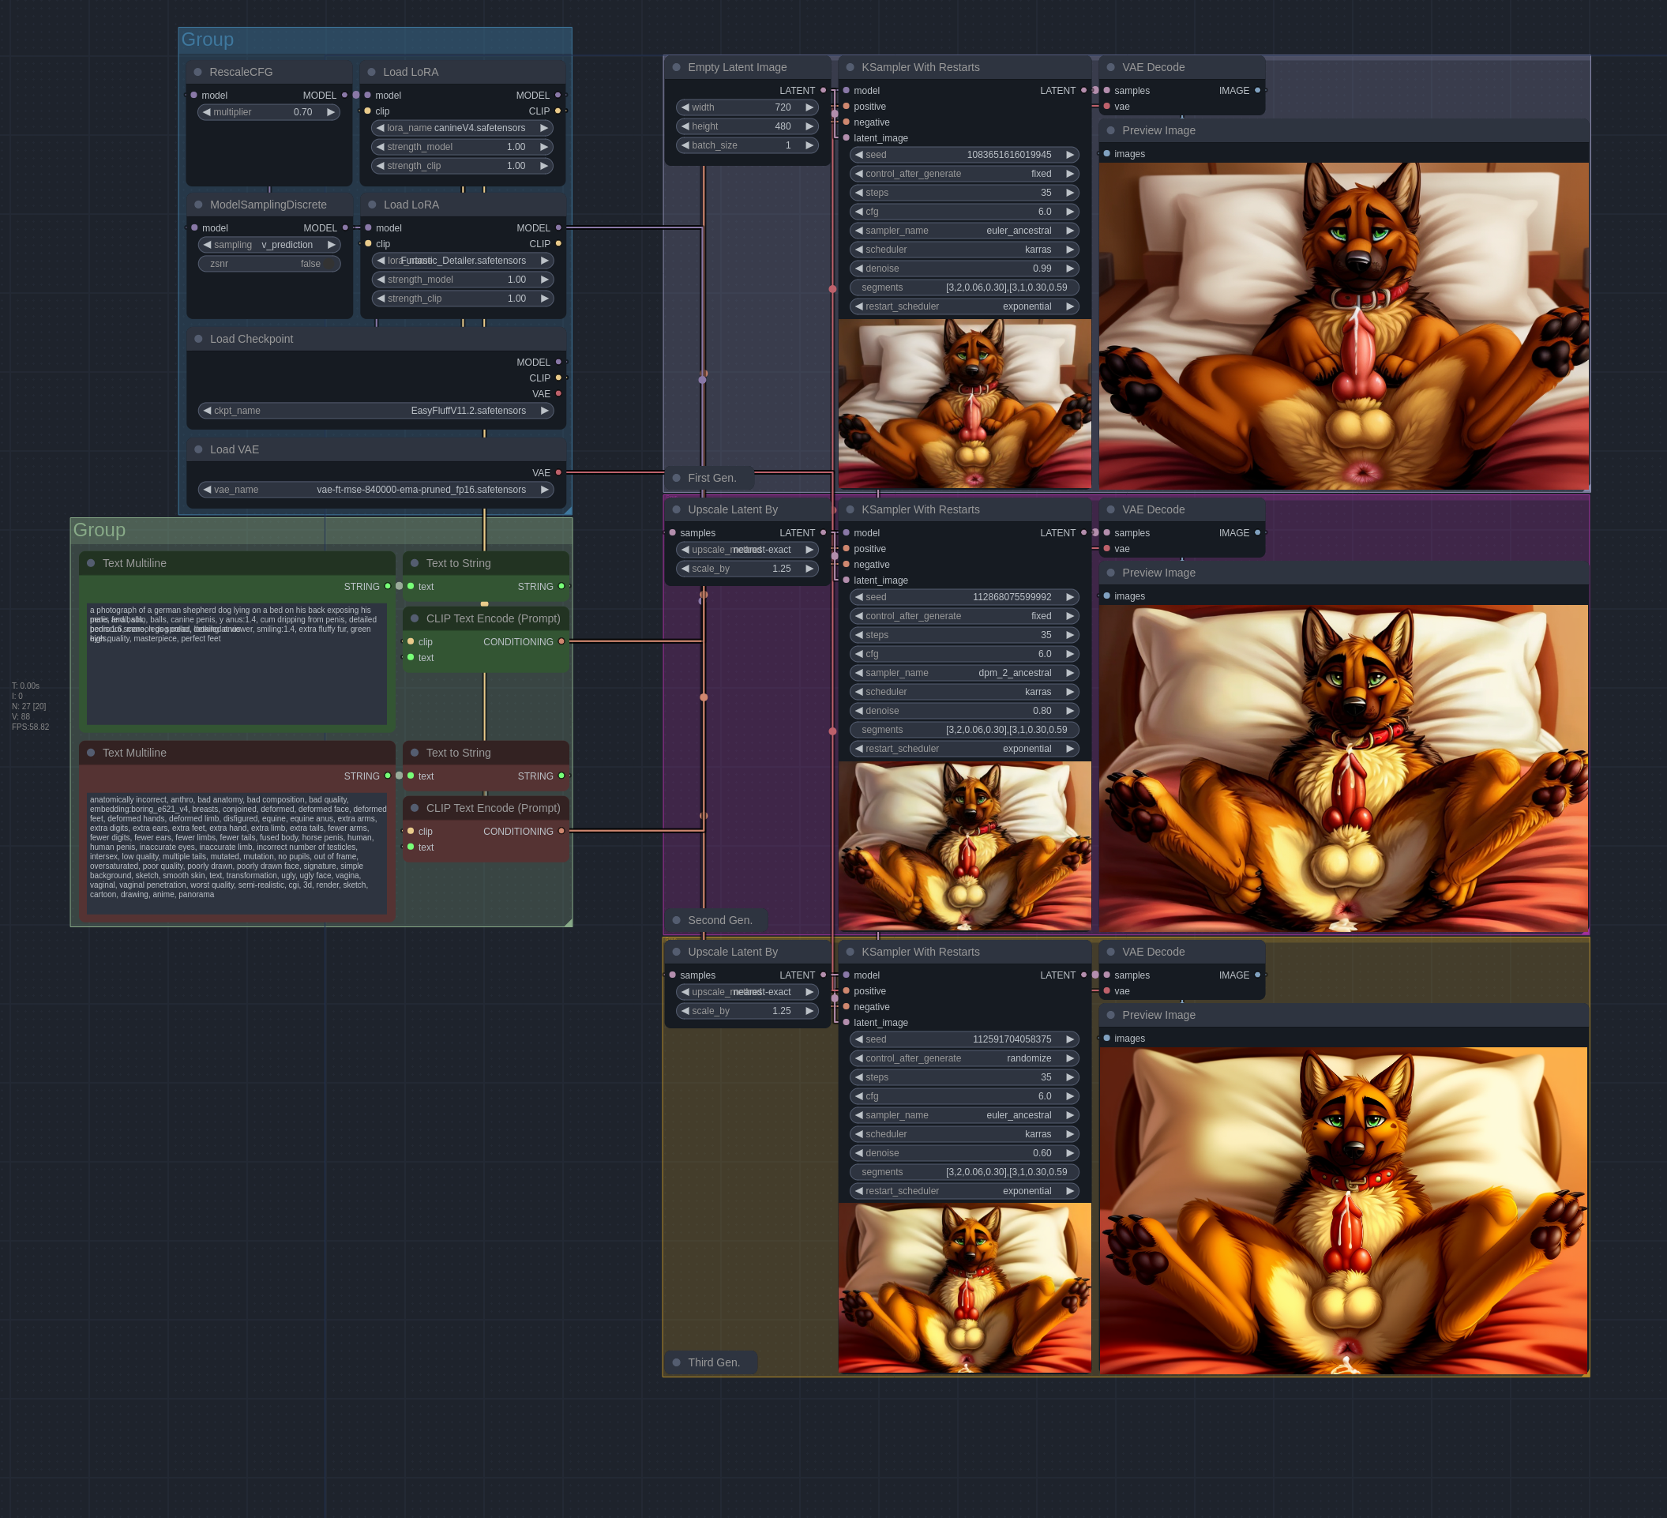Open the ckpt_name EasyFluffV11.2 dropdown
Viewport: 1667px width, 1518px height.
pos(376,411)
